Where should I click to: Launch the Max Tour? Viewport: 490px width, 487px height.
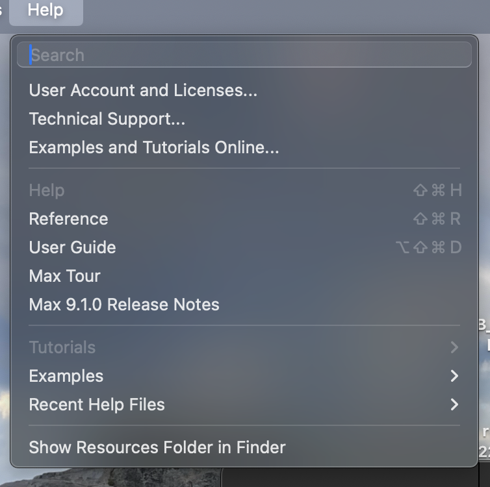coord(64,276)
